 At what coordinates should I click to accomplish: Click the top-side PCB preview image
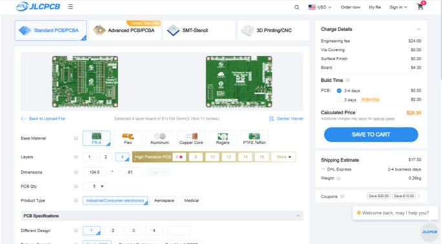click(x=85, y=81)
